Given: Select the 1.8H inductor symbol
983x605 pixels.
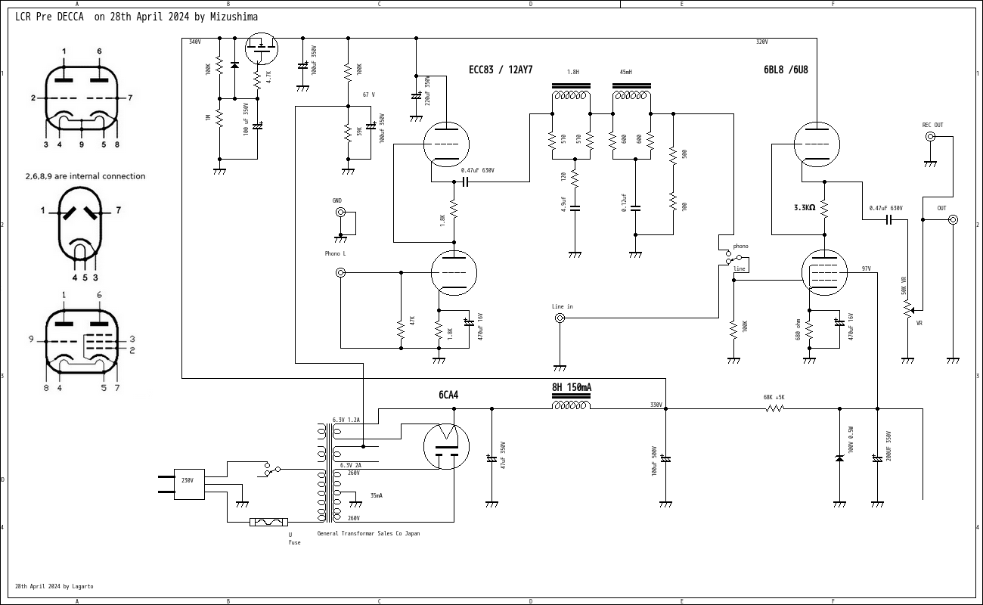Looking at the screenshot, I should click(571, 96).
